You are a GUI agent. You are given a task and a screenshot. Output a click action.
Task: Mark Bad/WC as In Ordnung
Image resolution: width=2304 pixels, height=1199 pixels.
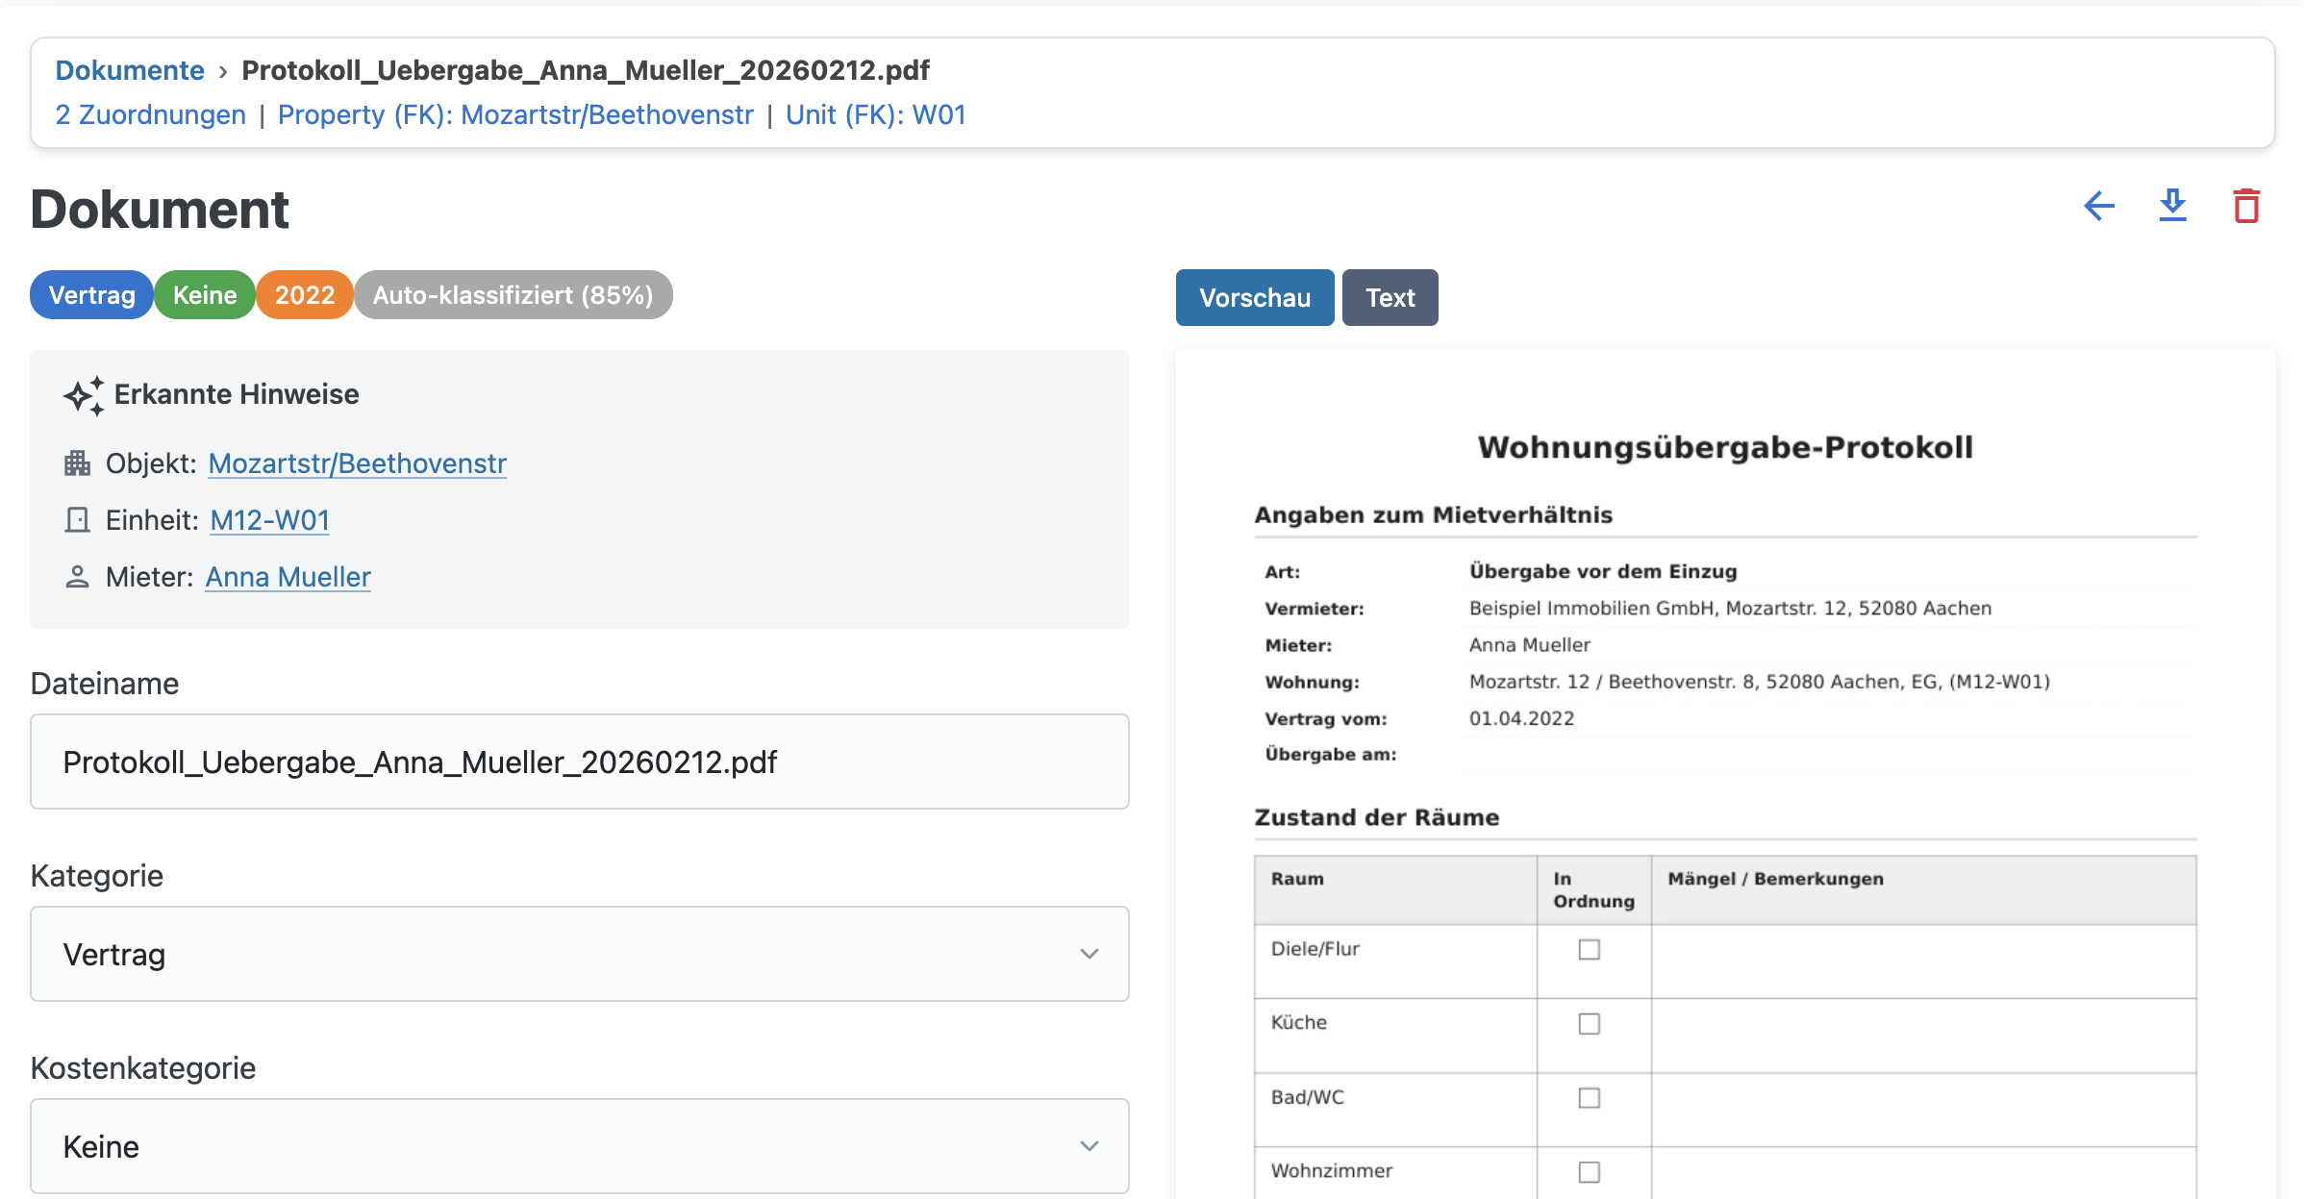coord(1589,1098)
